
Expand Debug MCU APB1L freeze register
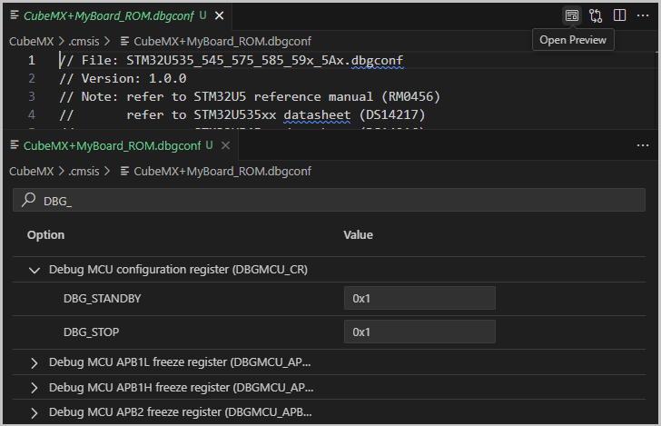pyautogui.click(x=35, y=362)
